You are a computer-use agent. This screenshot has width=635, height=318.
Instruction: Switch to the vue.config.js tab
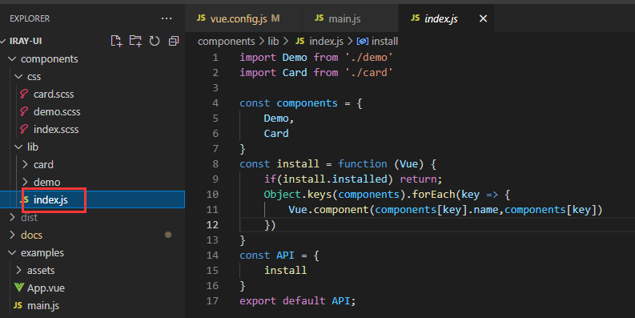tap(243, 18)
